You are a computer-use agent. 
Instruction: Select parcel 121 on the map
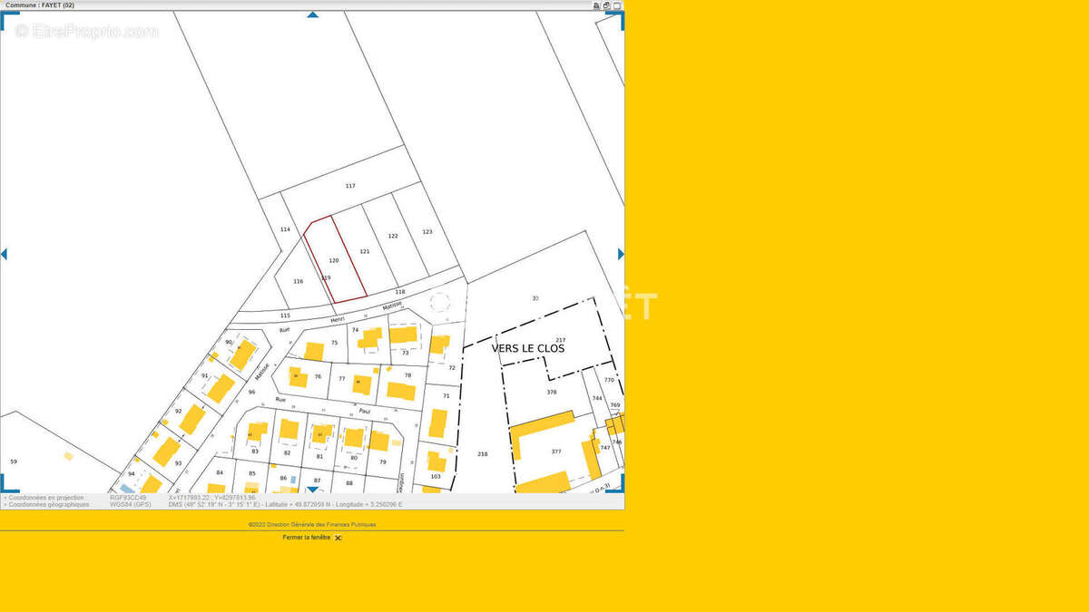coord(365,251)
